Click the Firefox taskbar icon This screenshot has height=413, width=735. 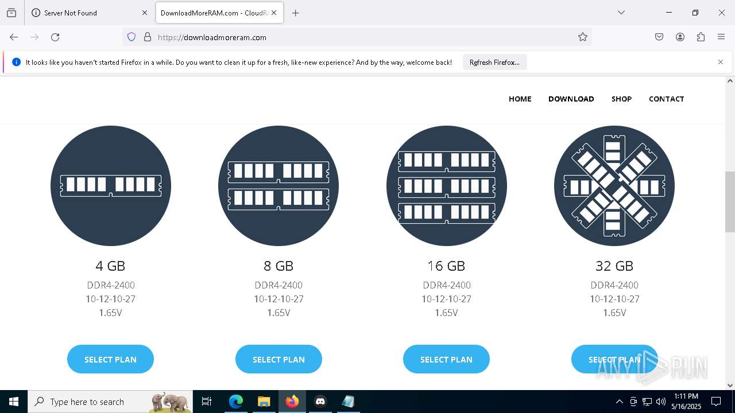pos(292,402)
